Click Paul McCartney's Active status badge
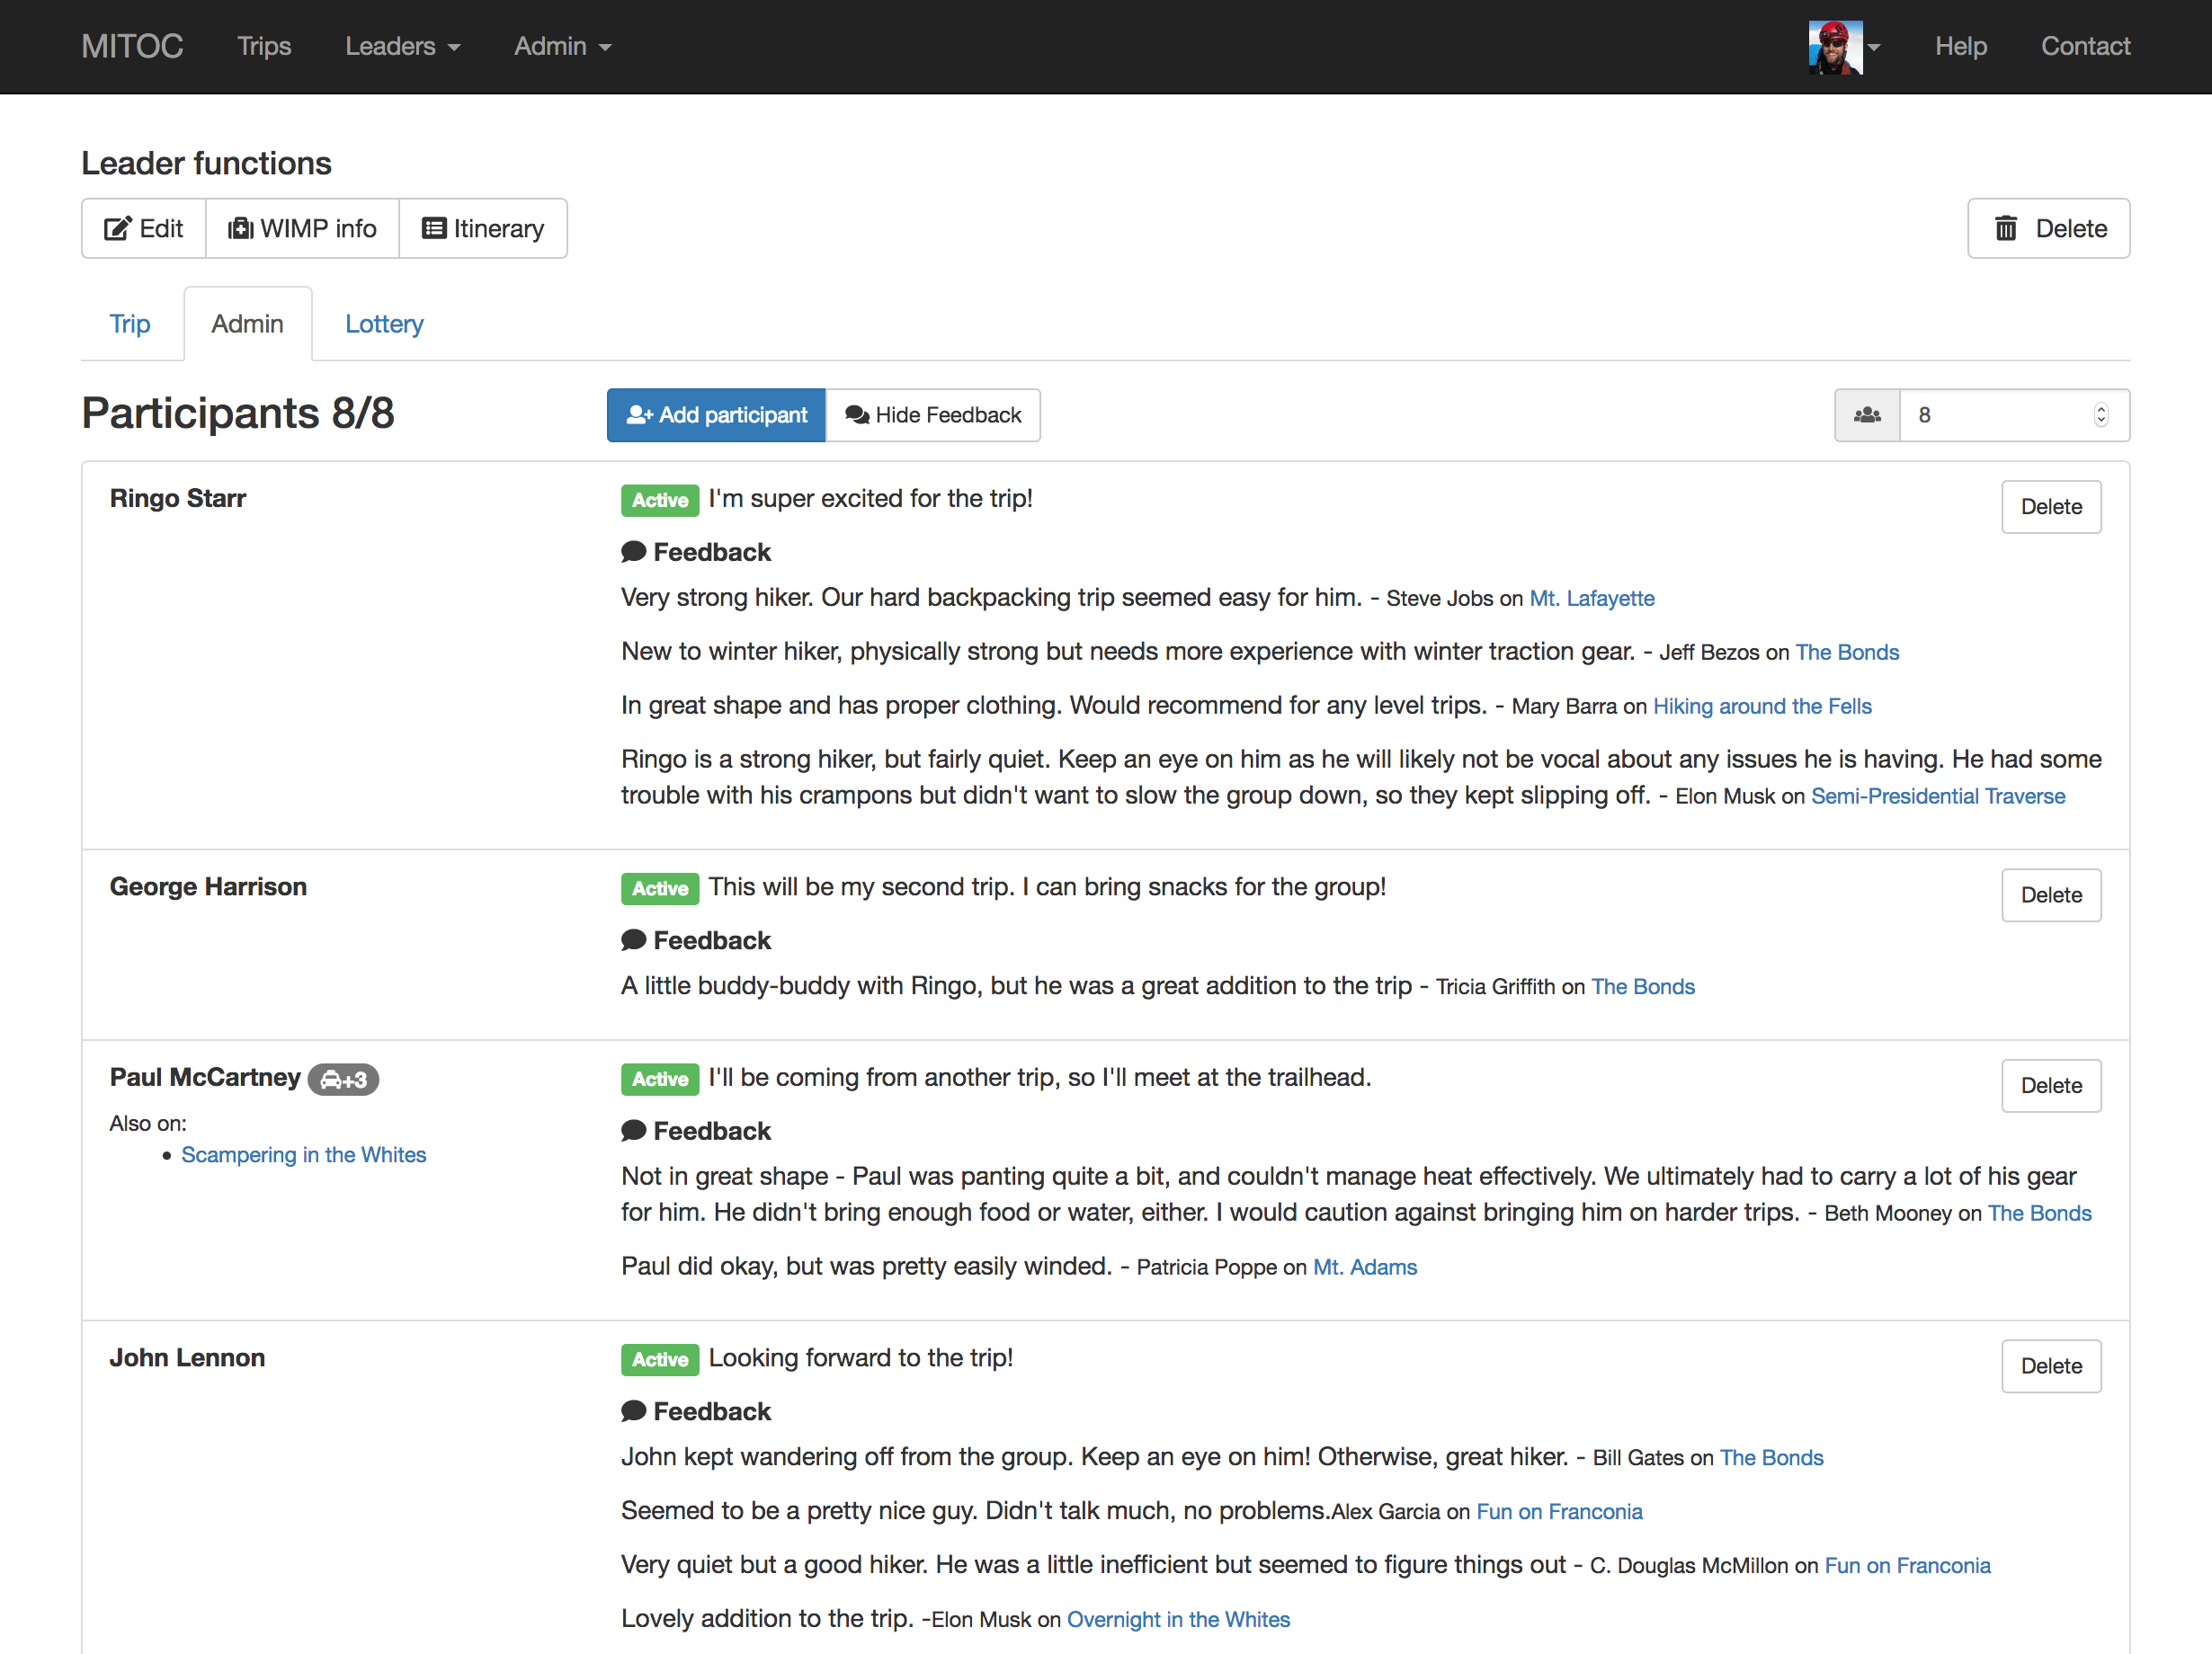The height and width of the screenshot is (1654, 2212). pos(660,1080)
